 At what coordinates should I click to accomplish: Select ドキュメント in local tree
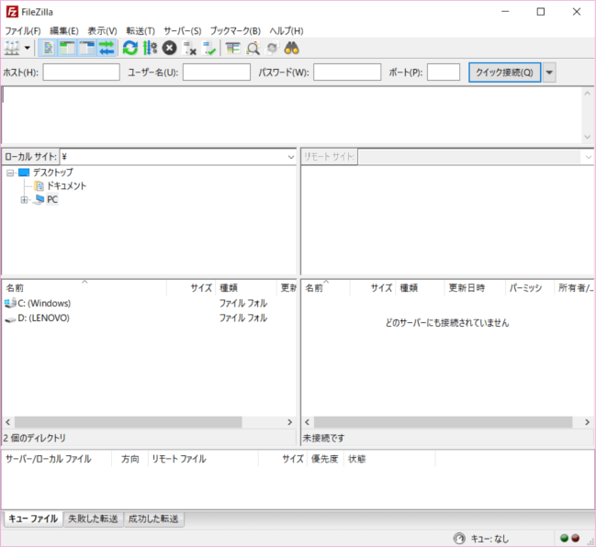click(66, 186)
